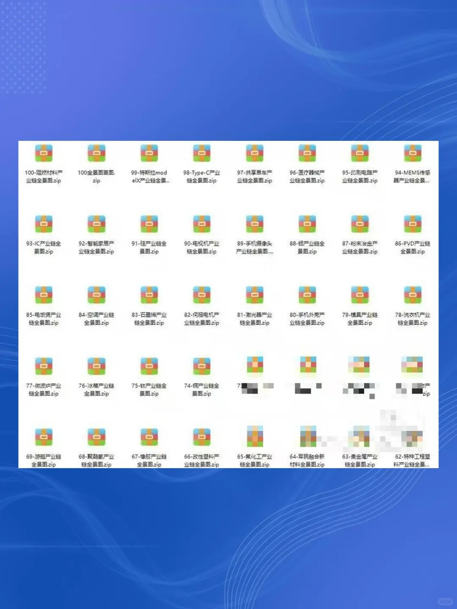
Task: Select the 90-电视机产业链全景图.zip archive icon
Action: pyautogui.click(x=202, y=224)
